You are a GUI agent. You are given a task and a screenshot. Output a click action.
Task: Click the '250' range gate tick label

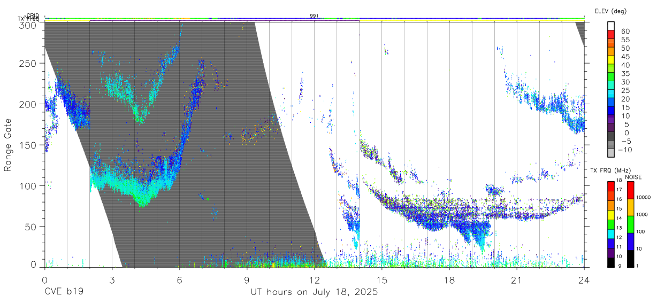pos(27,63)
